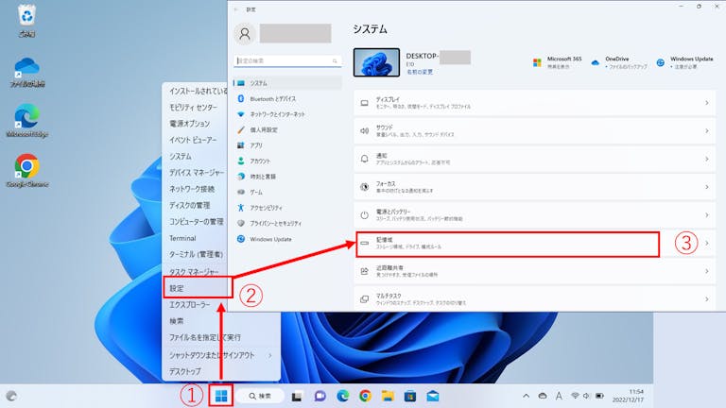The width and height of the screenshot is (726, 408).
Task: Launch Google Chrome from the taskbar
Action: point(365,396)
